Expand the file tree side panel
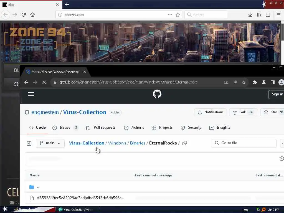 (29, 143)
